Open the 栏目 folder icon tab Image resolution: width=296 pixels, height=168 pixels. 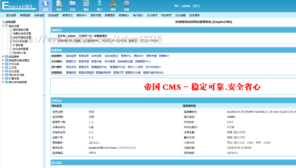click(72, 6)
